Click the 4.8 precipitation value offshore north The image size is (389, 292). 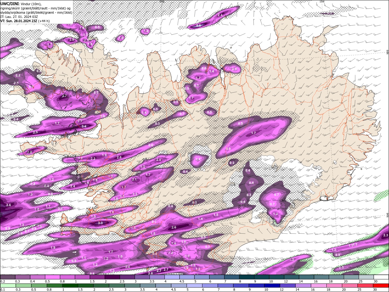click(x=199, y=26)
